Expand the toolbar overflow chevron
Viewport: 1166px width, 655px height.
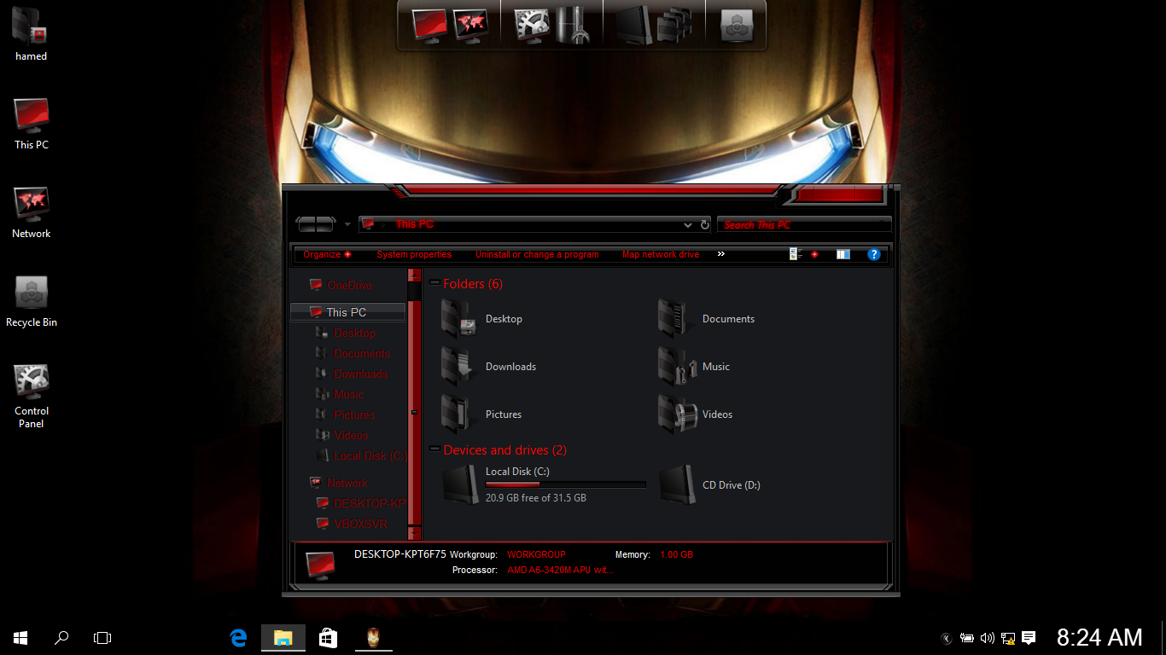[x=721, y=254]
